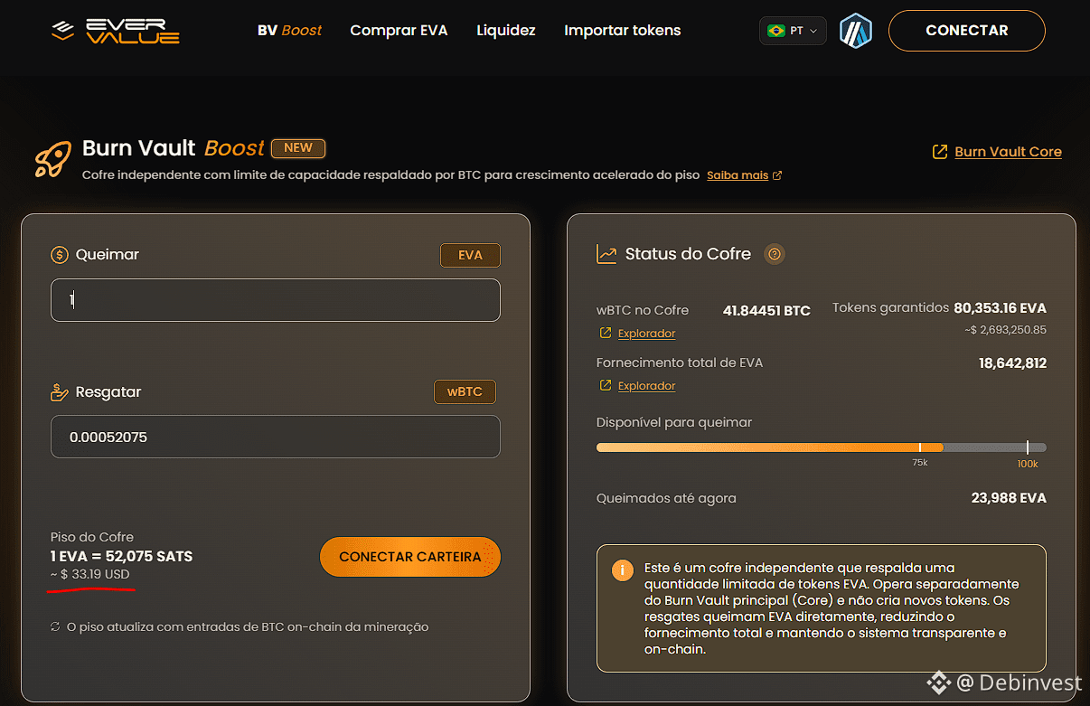Click the Queimados até agora label
This screenshot has width=1090, height=706.
pyautogui.click(x=666, y=498)
